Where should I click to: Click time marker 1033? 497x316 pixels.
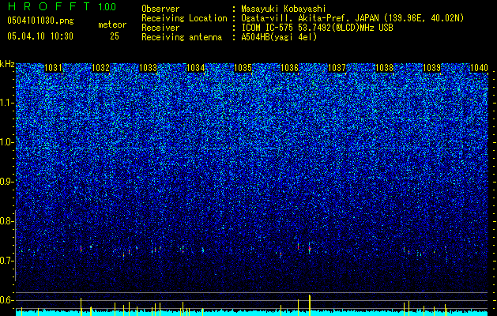tap(148, 68)
